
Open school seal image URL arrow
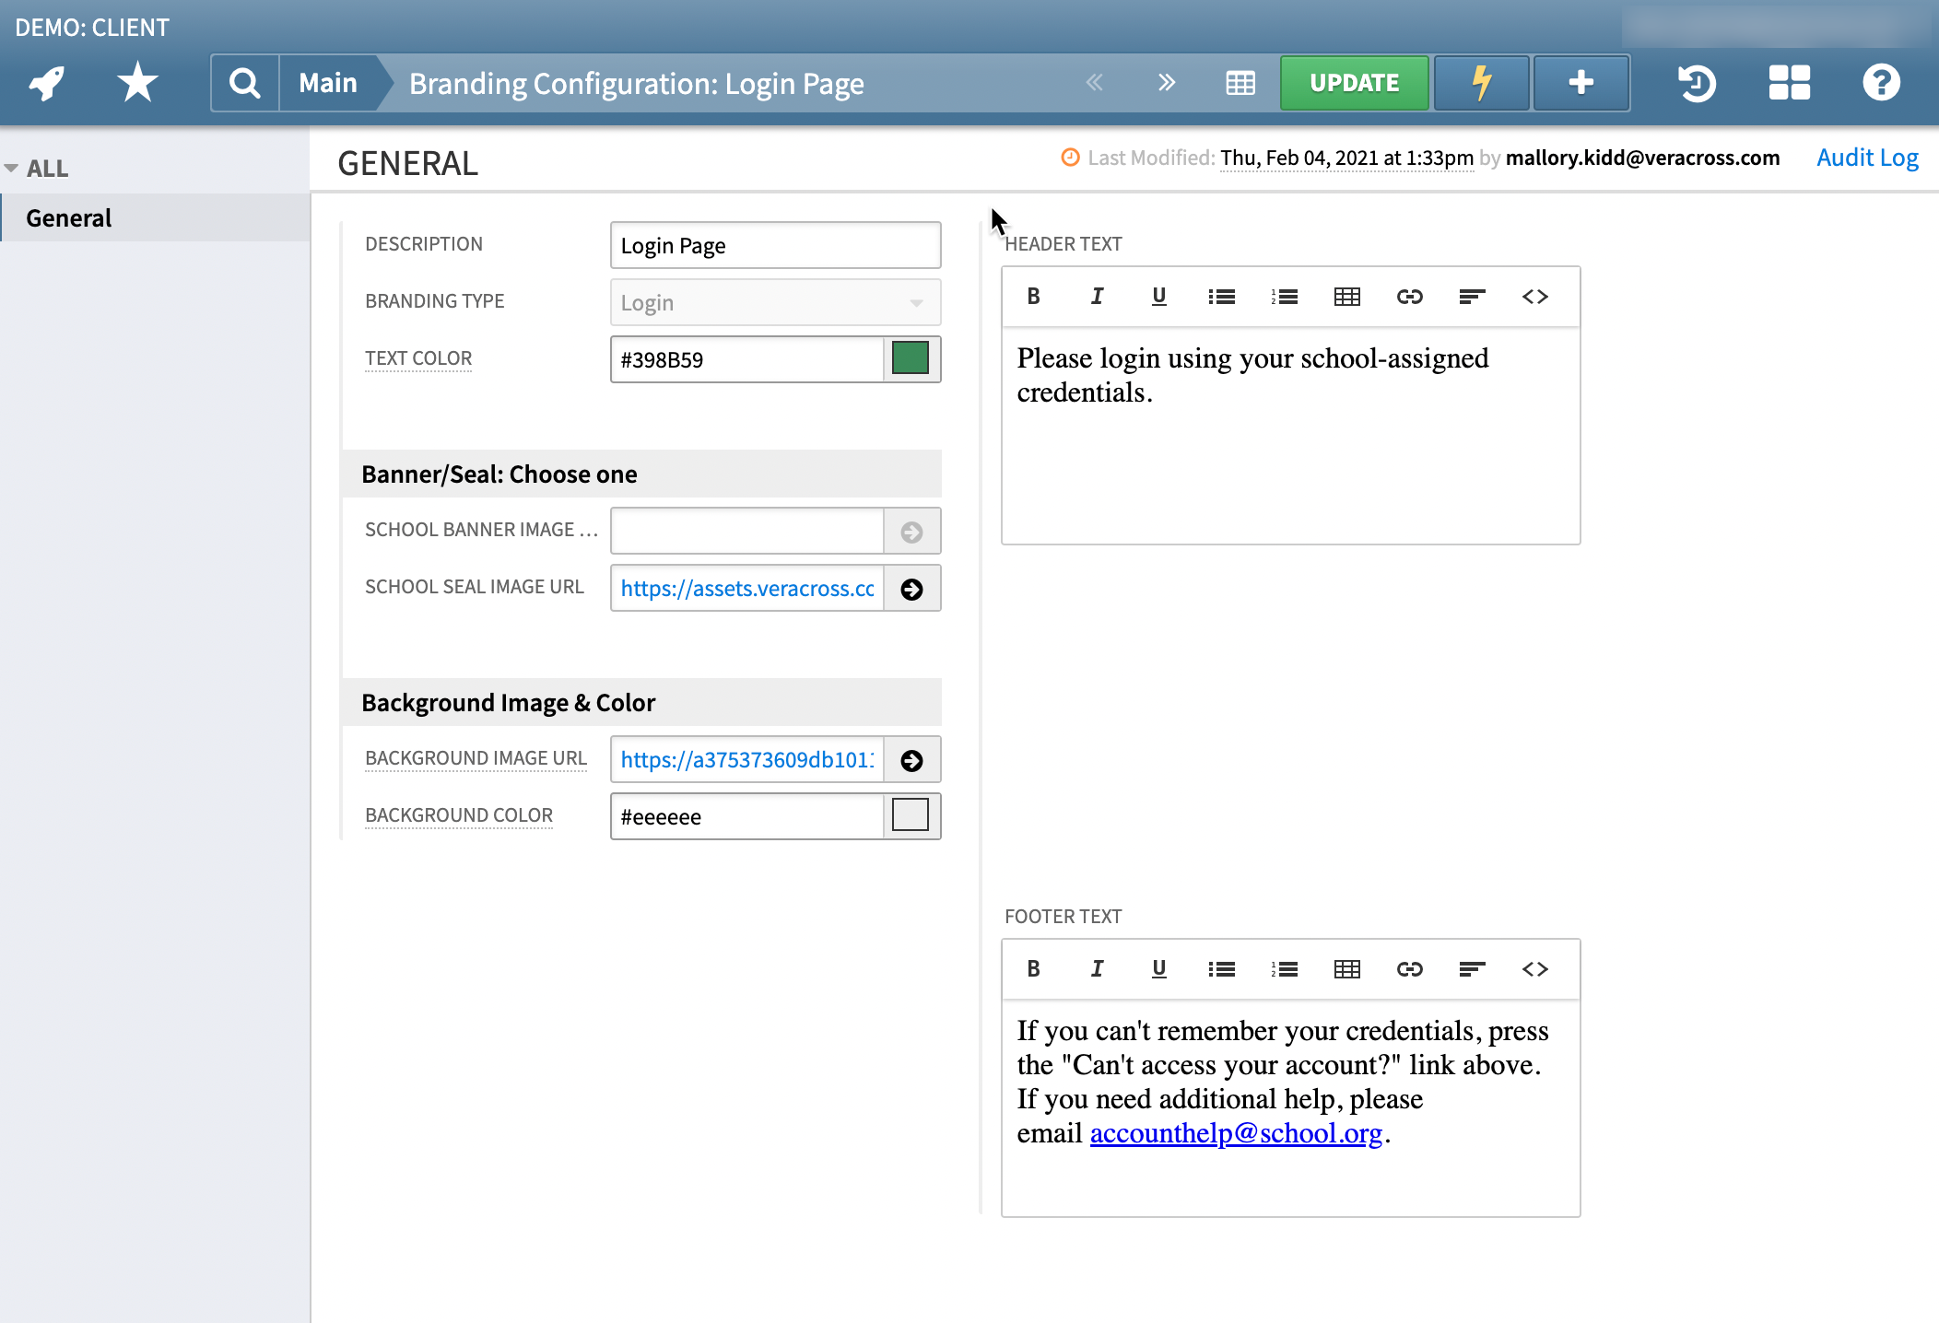click(x=911, y=589)
